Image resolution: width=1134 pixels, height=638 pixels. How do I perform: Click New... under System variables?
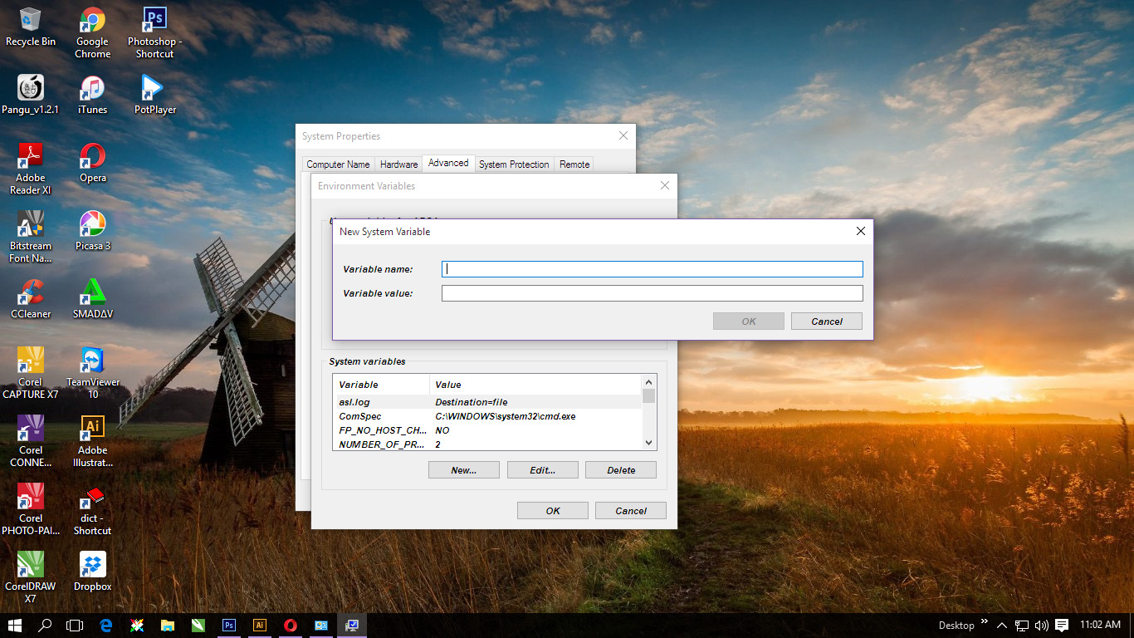(x=463, y=470)
